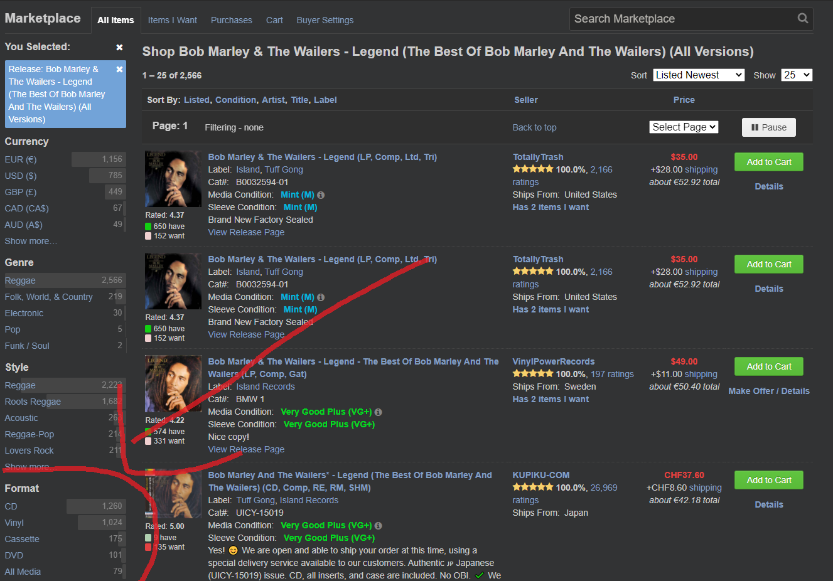
Task: Open album cover thumbnail of BMW 1 listing
Action: pyautogui.click(x=173, y=384)
